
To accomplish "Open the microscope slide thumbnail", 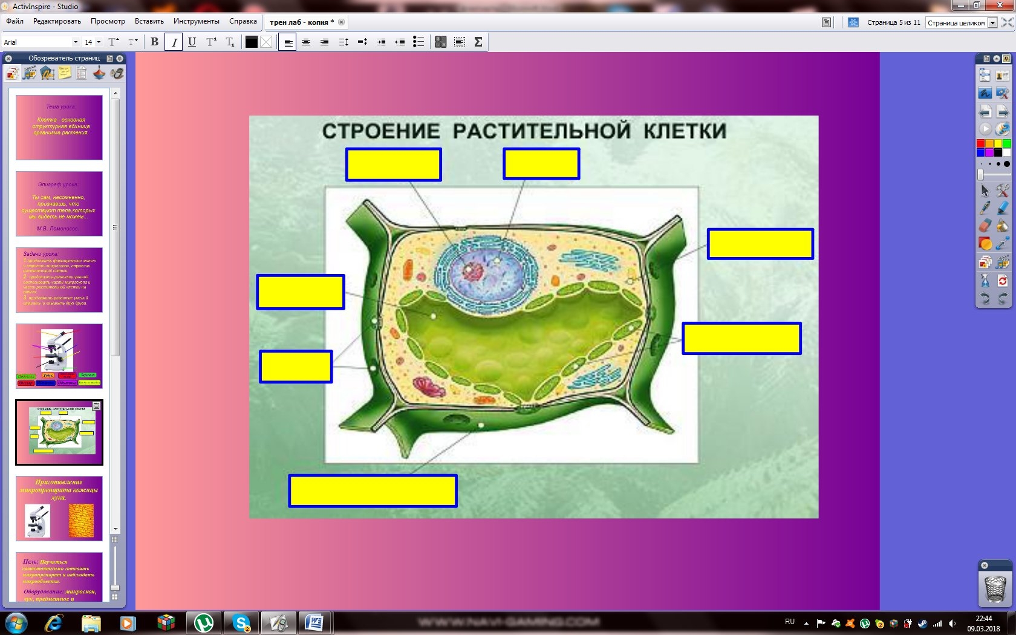I will pyautogui.click(x=59, y=356).
